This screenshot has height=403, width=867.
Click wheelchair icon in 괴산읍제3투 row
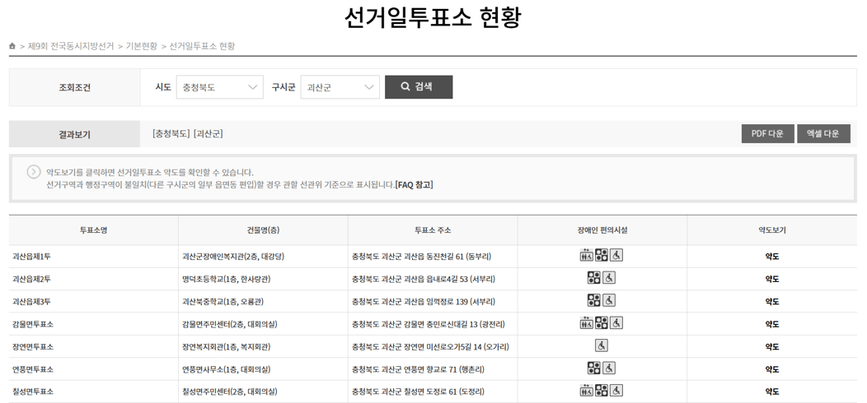[609, 300]
